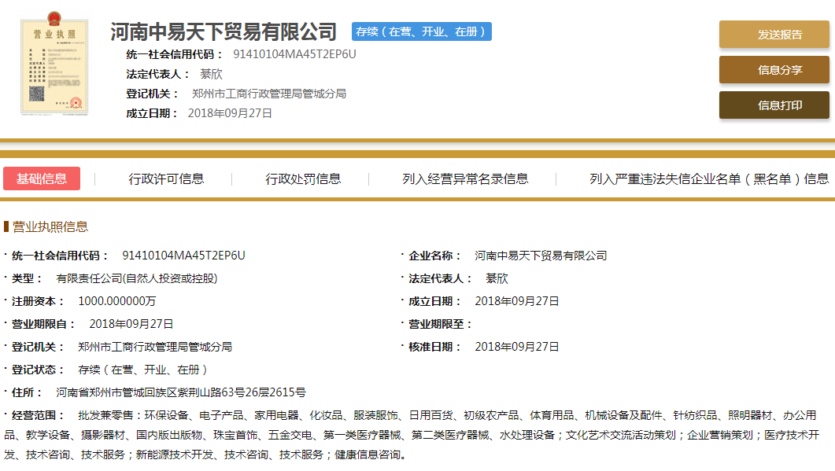Click the 营业执照信息 section heading
The image size is (835, 471).
(50, 227)
